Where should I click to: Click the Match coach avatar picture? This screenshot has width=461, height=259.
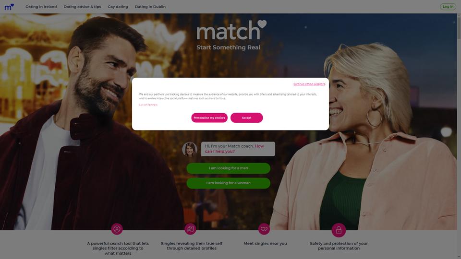(190, 149)
